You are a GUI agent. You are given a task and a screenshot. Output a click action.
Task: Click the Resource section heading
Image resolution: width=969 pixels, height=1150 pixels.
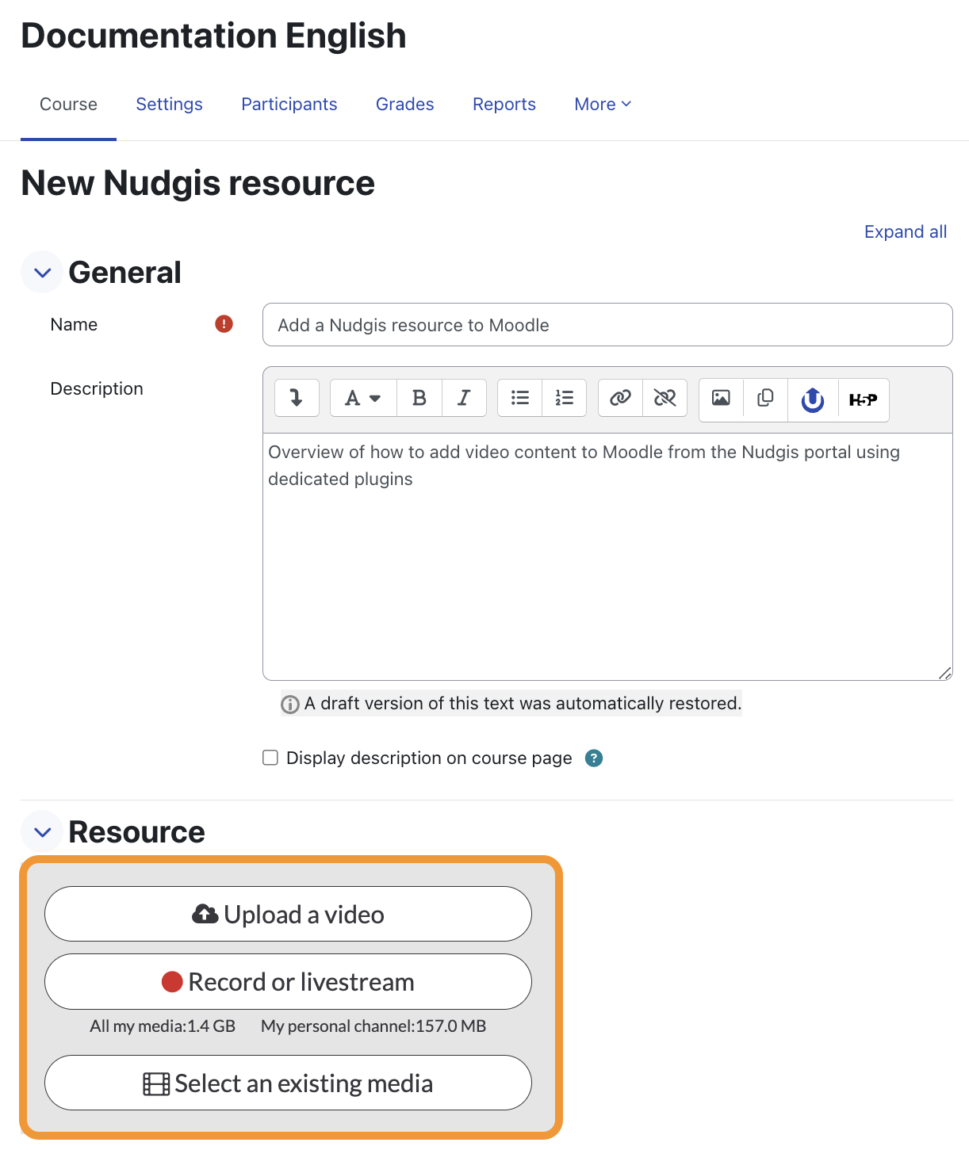(x=136, y=832)
